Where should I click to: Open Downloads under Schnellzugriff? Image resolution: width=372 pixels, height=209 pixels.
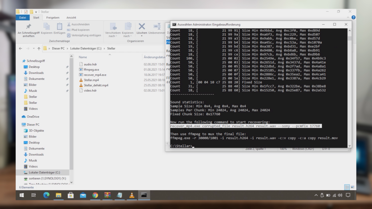pyautogui.click(x=36, y=73)
